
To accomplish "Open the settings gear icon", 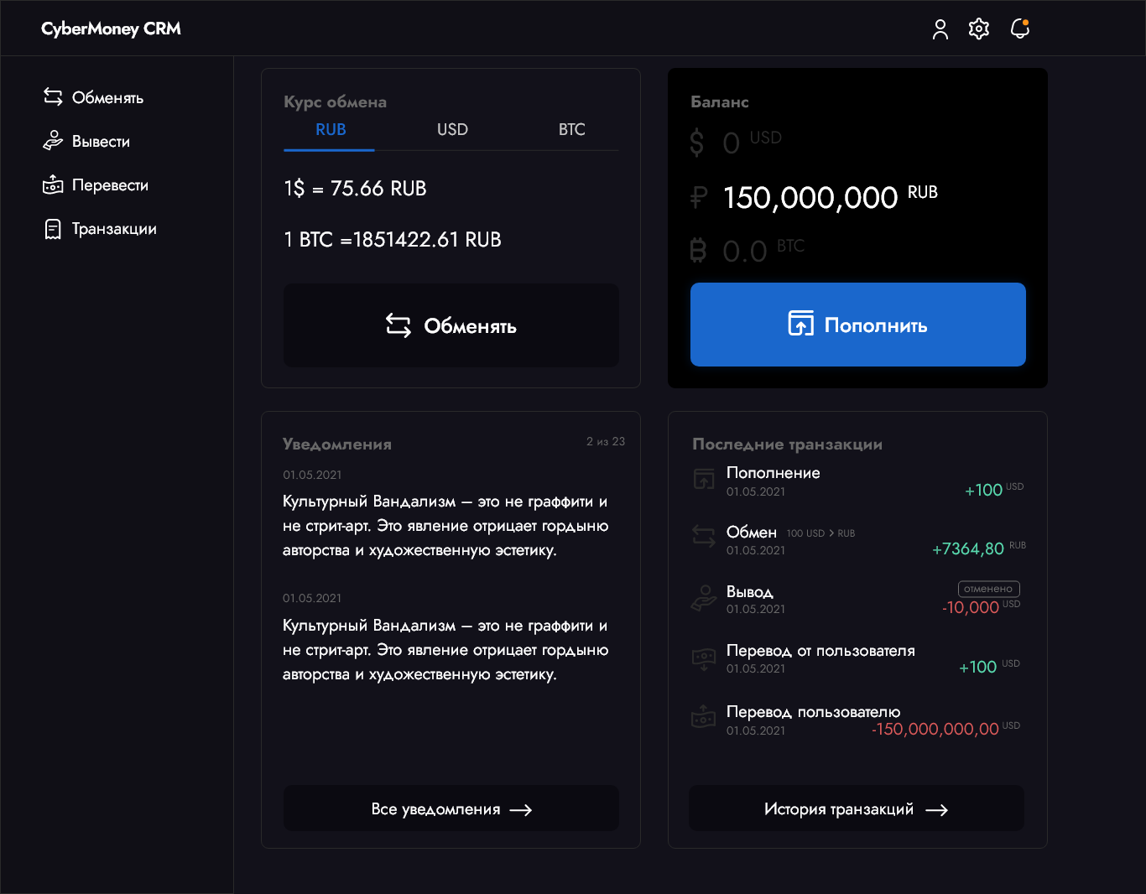I will (x=978, y=28).
